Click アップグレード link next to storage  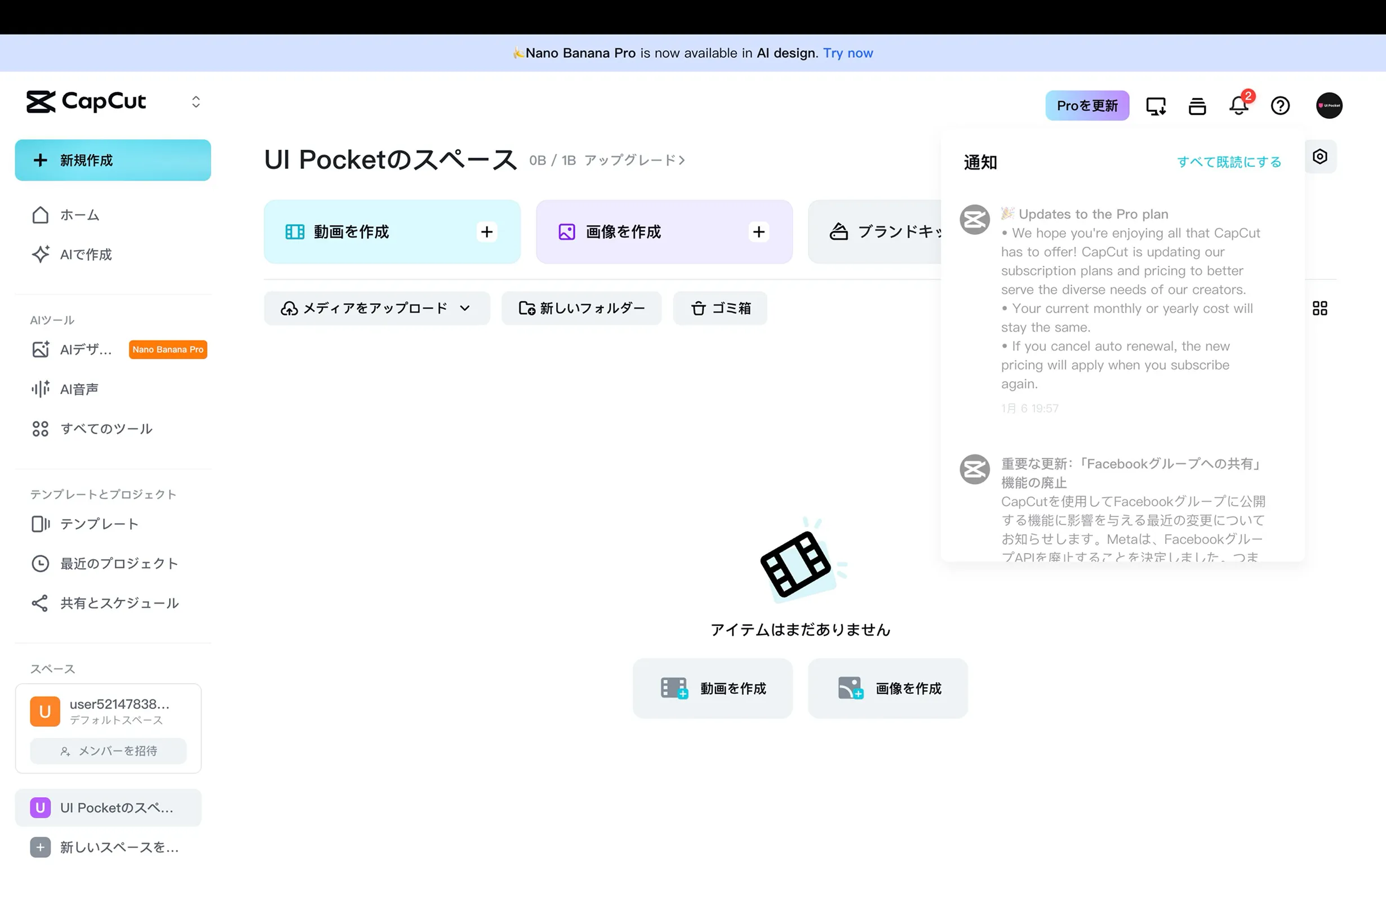tap(634, 160)
